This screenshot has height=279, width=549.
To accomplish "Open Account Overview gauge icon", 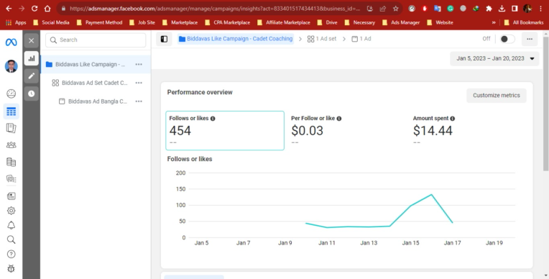I will [11, 93].
